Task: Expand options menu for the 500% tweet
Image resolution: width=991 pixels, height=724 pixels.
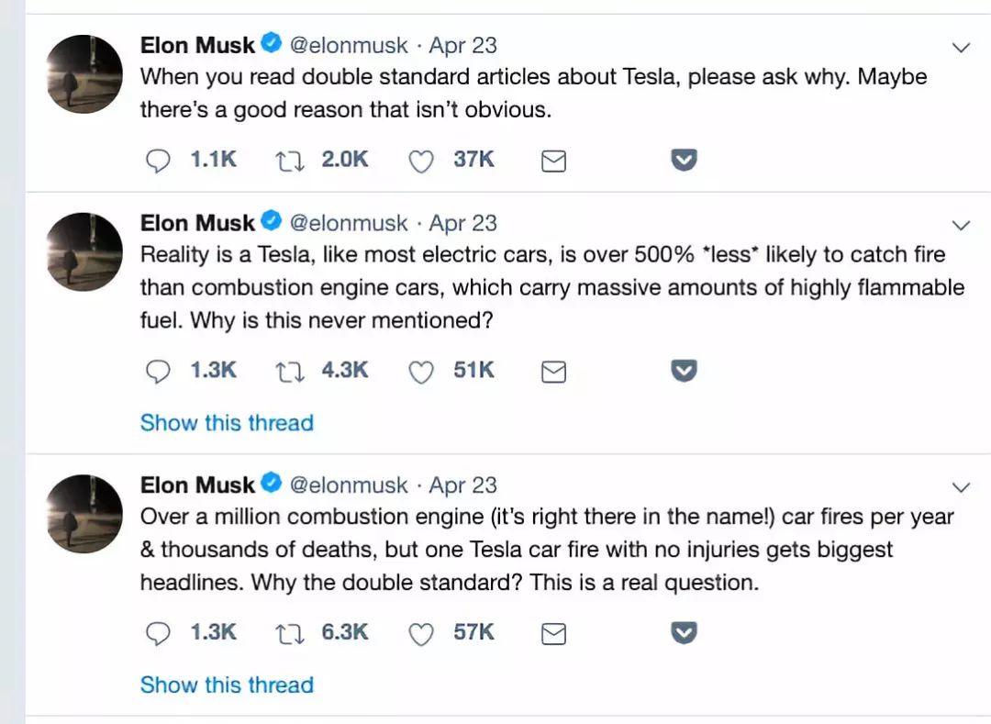Action: 961,226
